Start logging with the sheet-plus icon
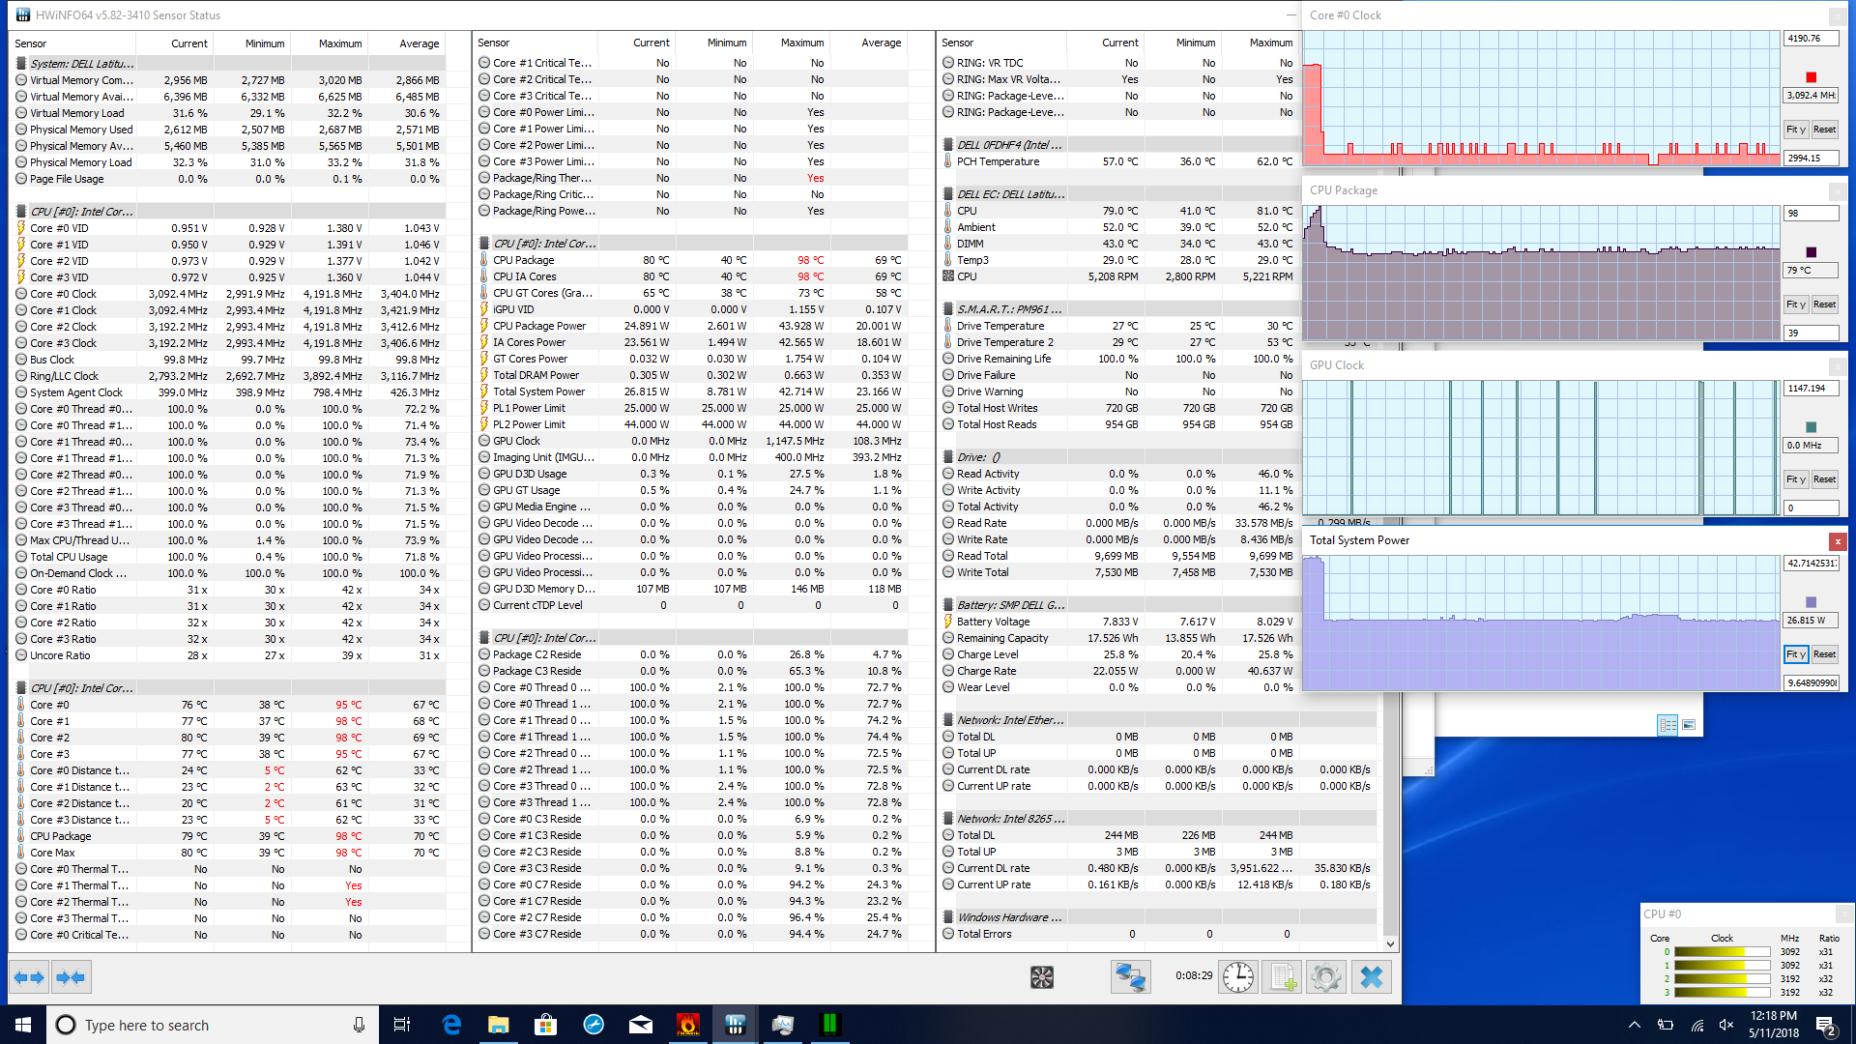This screenshot has width=1856, height=1044. (x=1283, y=977)
